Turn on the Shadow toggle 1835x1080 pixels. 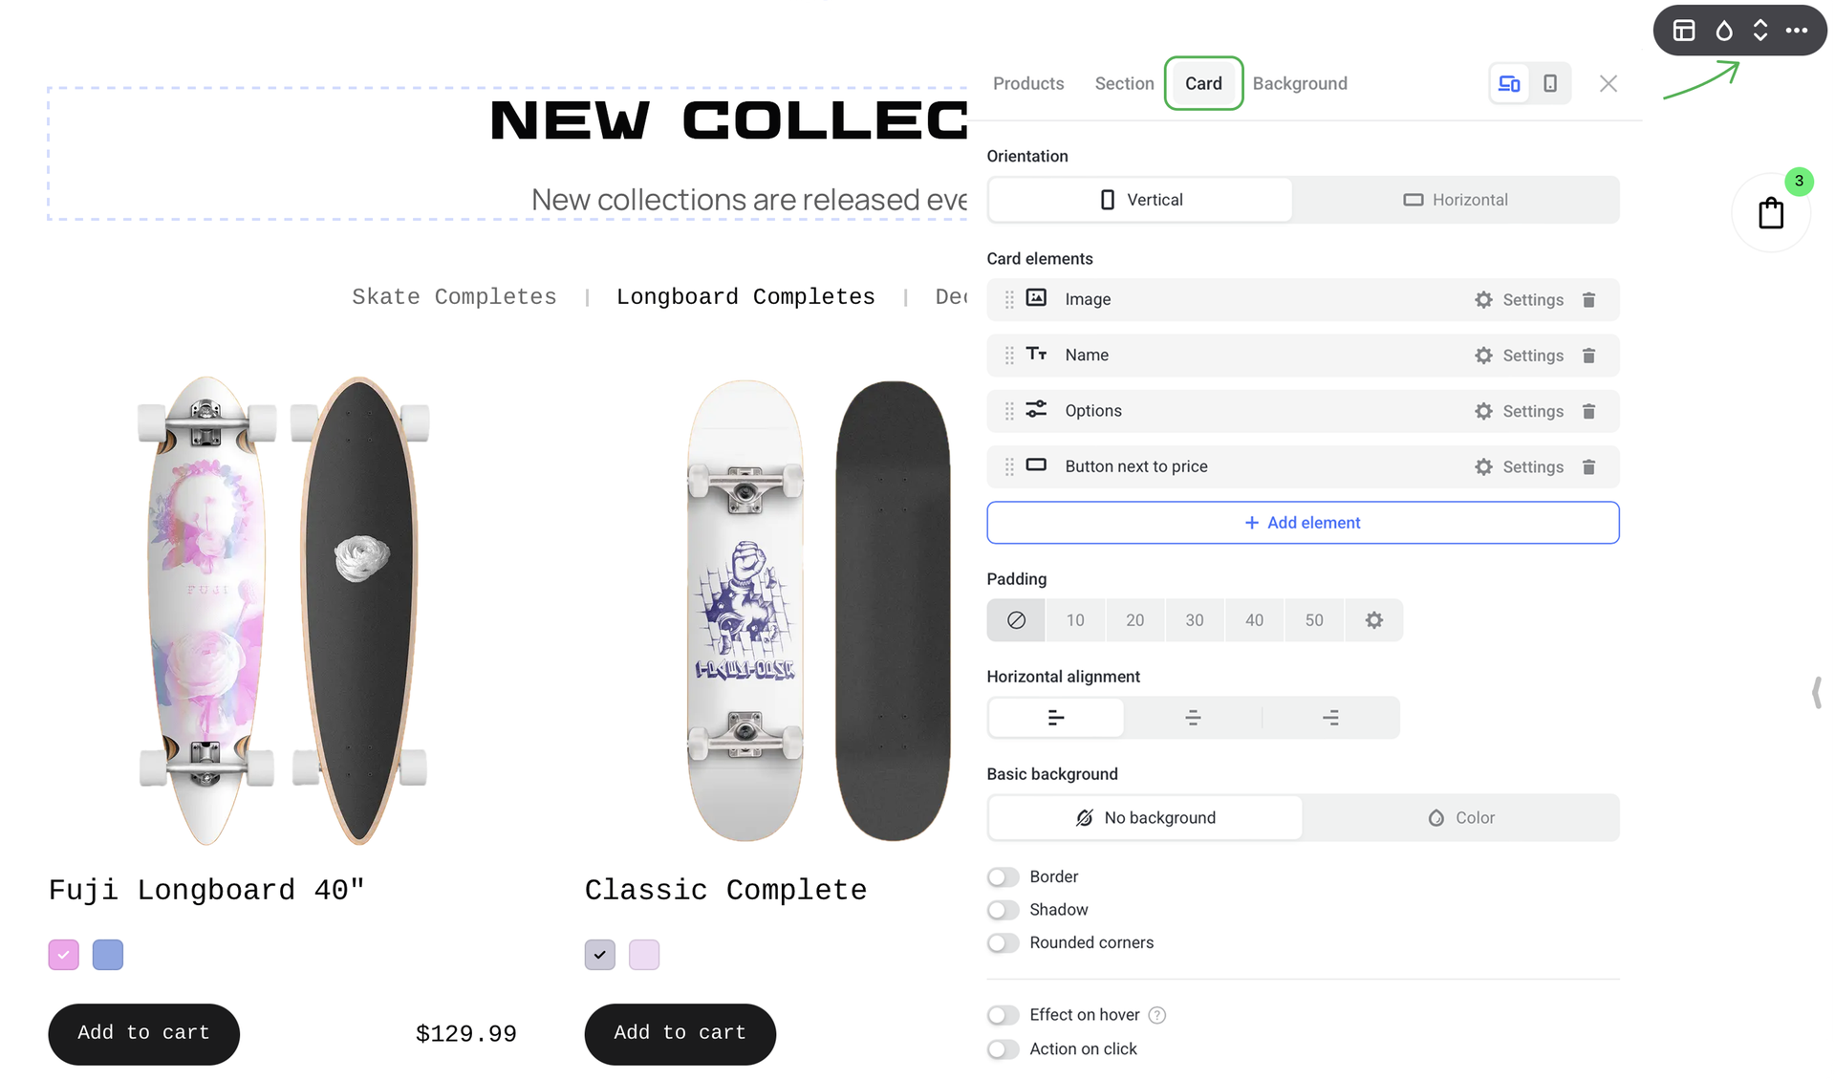(x=1004, y=910)
